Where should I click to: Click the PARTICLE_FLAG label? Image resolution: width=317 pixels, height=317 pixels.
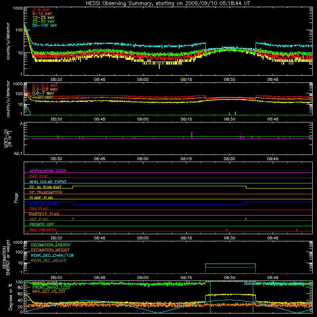44,214
